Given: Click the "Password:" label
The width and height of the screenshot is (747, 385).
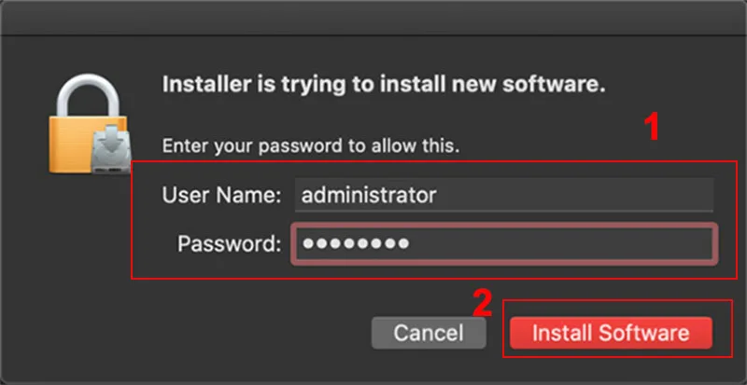Looking at the screenshot, I should click(x=229, y=244).
